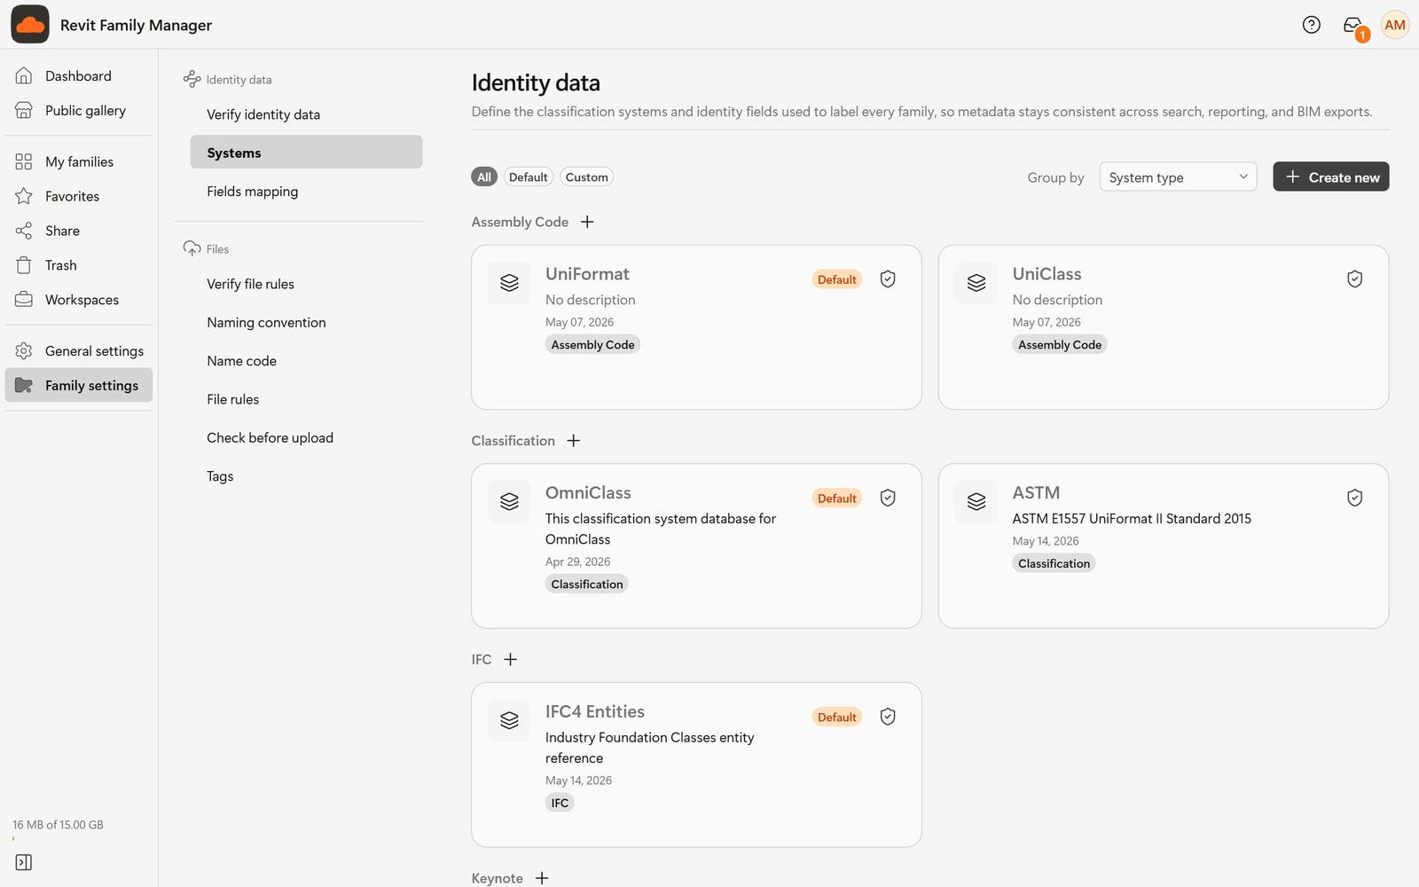Go to Dashboard in the sidebar
This screenshot has width=1419, height=887.
tap(79, 76)
